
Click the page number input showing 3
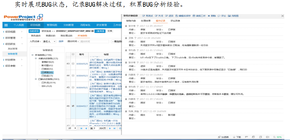point(96,128)
